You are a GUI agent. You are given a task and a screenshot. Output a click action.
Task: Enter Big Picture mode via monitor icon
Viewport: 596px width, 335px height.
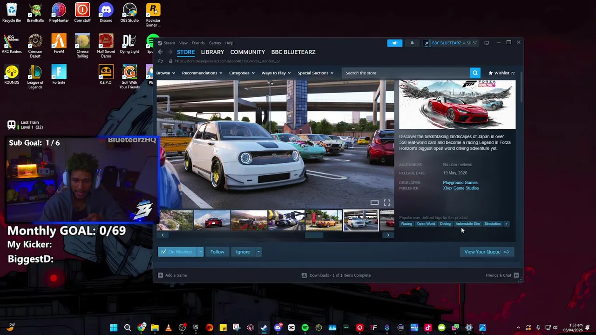487,43
